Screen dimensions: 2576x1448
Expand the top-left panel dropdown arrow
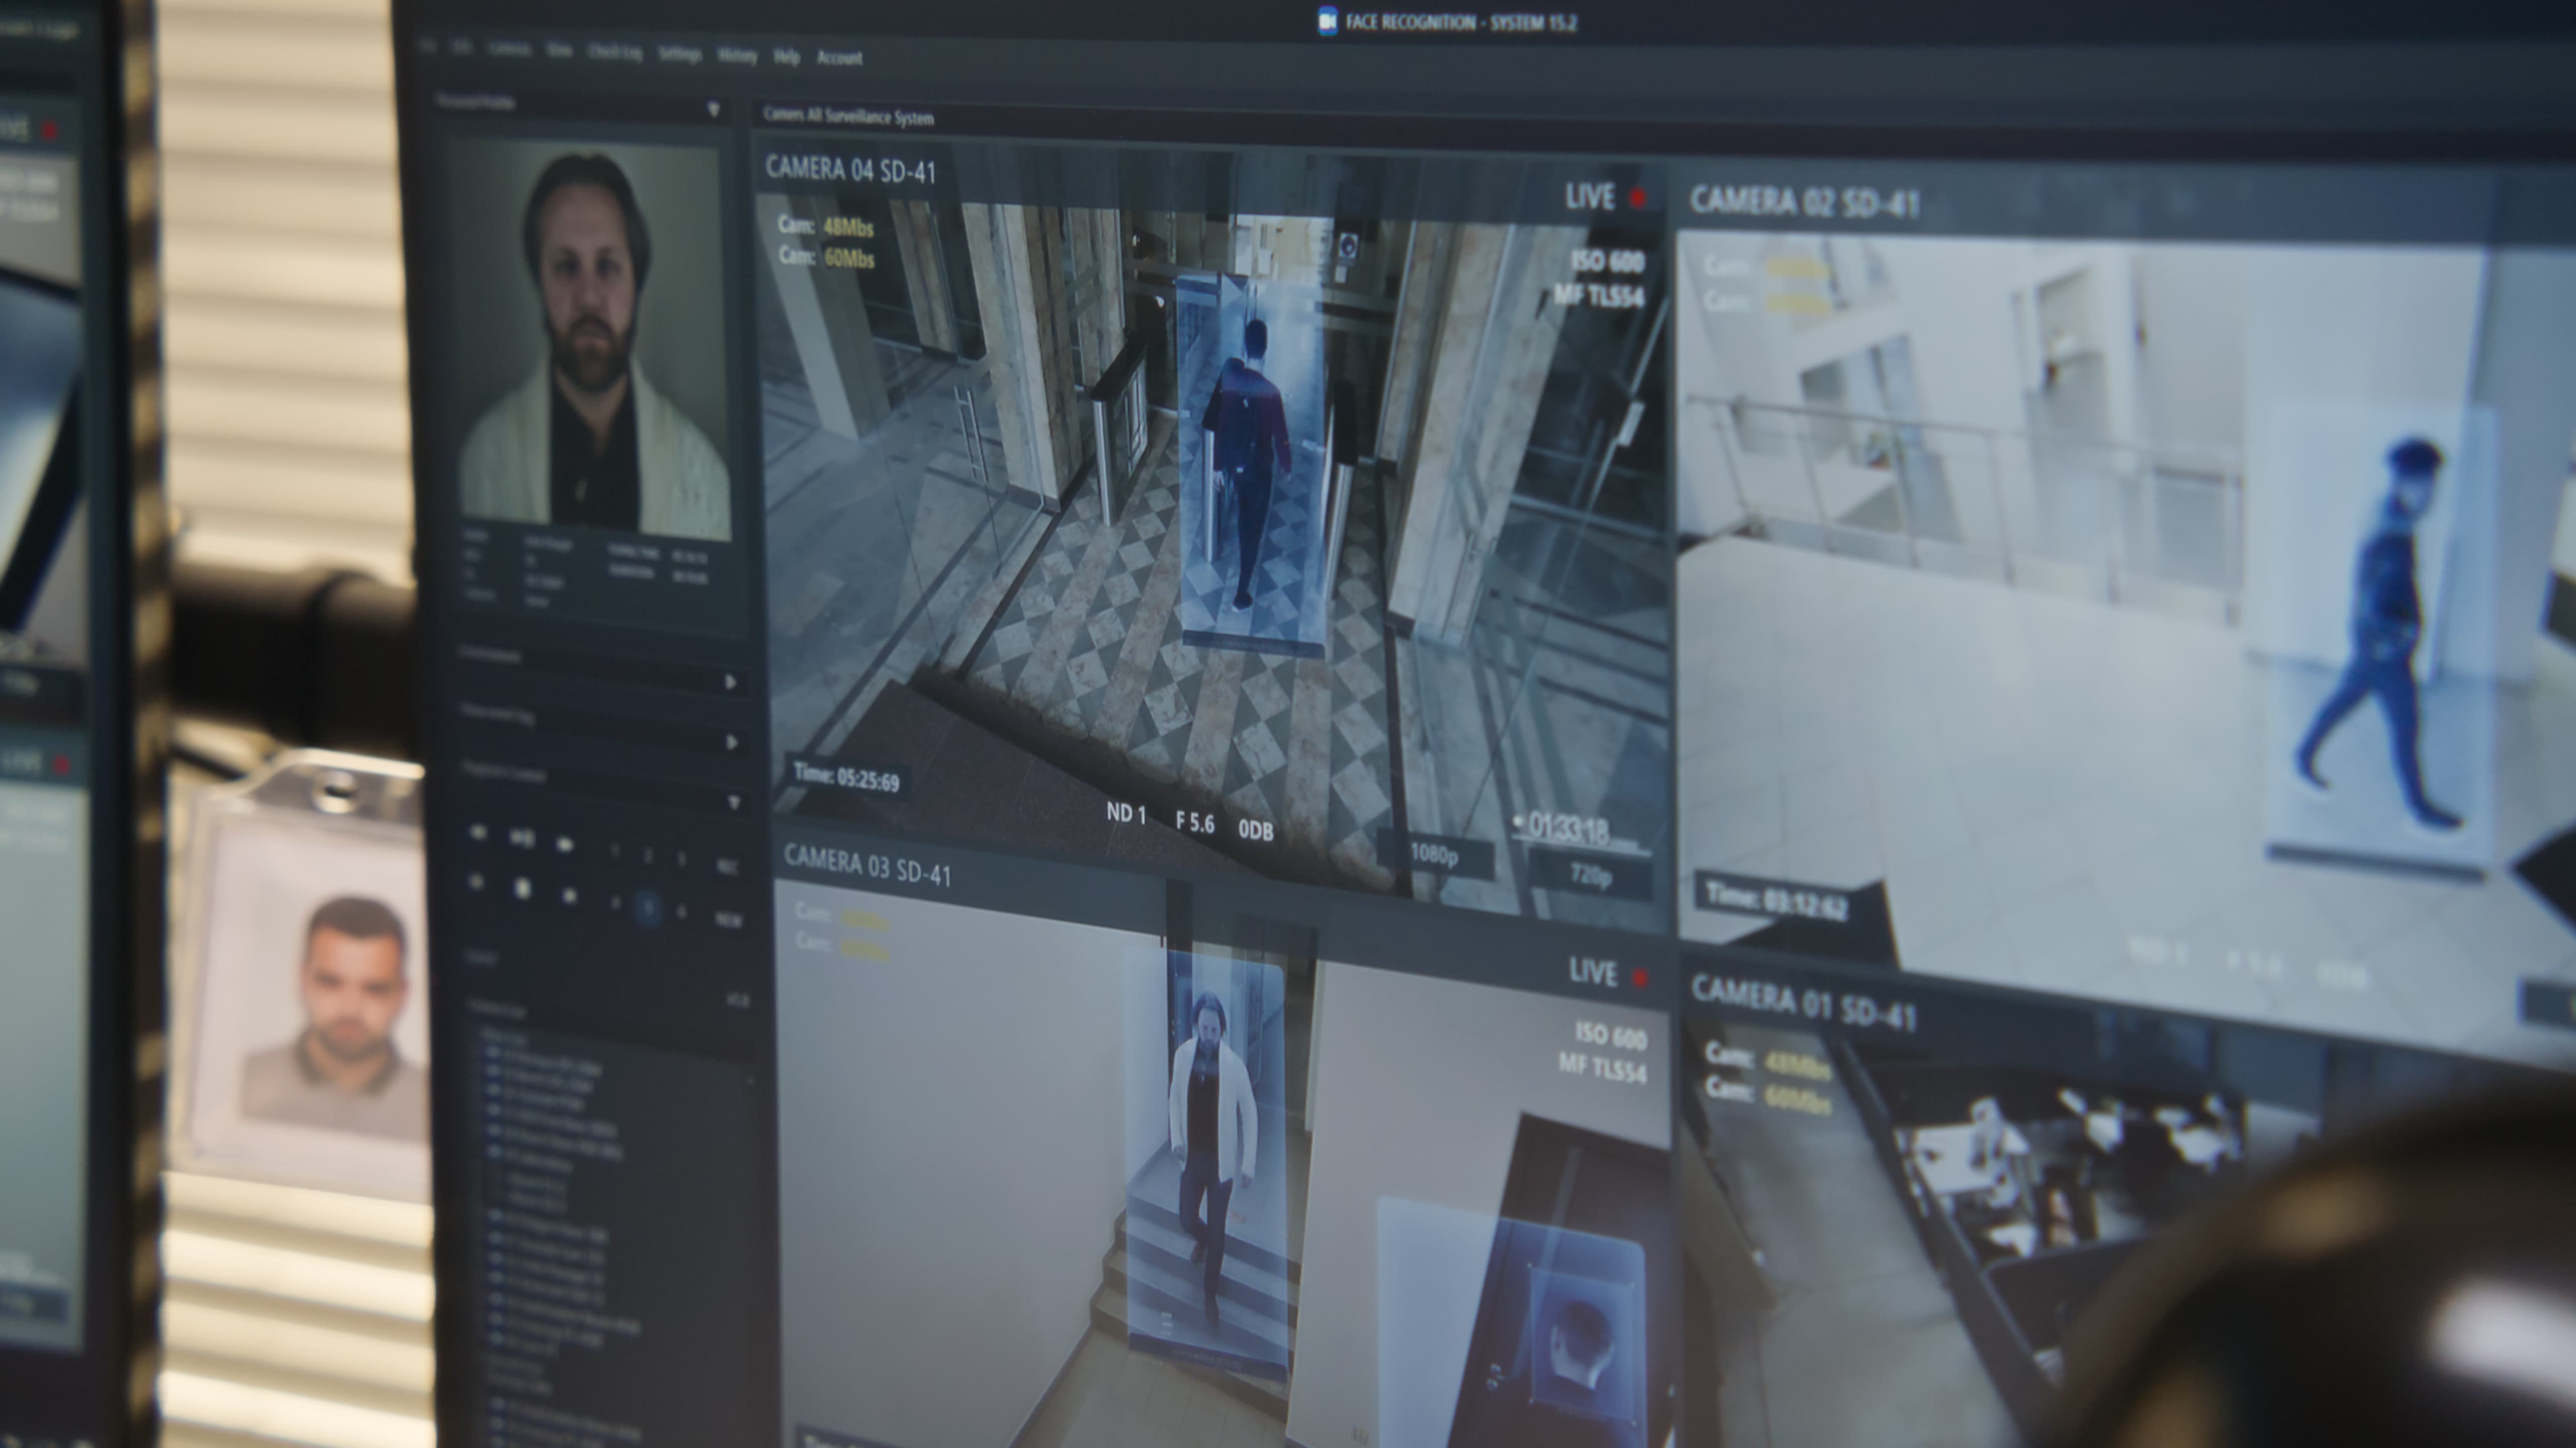[x=713, y=109]
